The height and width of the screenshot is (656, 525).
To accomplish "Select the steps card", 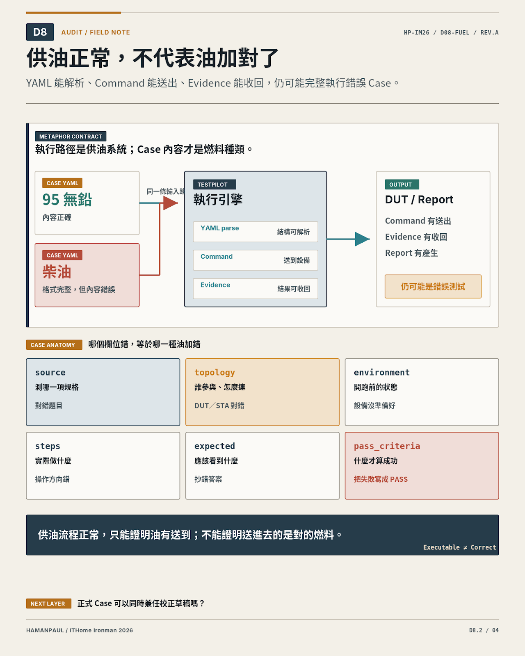I will click(103, 466).
